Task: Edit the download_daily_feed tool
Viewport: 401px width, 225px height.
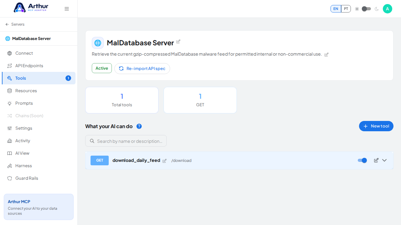Action: pos(376,160)
